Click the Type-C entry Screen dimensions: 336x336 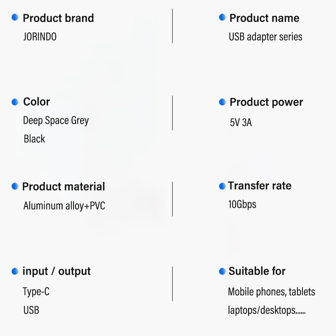pos(36,292)
